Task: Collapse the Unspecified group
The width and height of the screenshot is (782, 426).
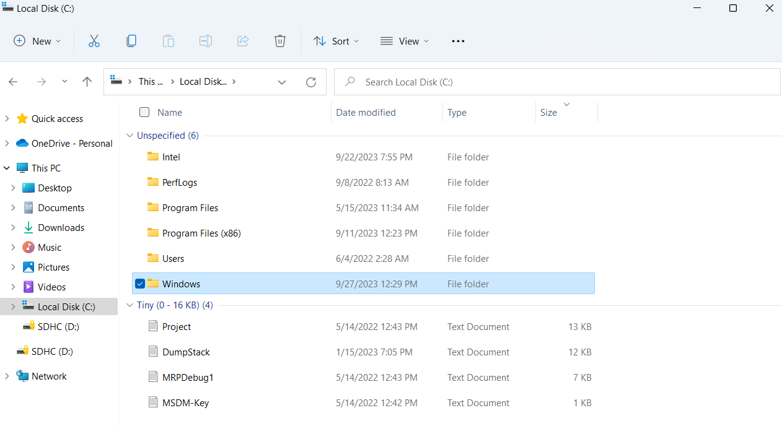Action: tap(130, 136)
